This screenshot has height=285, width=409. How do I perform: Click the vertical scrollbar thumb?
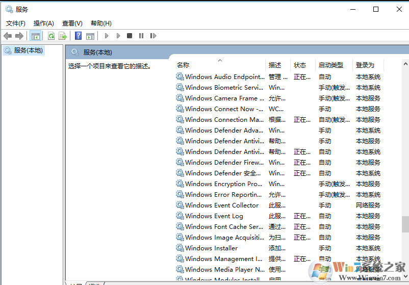(405, 224)
